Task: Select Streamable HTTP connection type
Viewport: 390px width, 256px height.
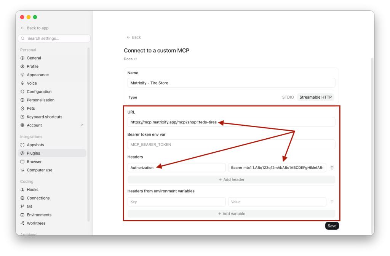Action: pos(315,97)
